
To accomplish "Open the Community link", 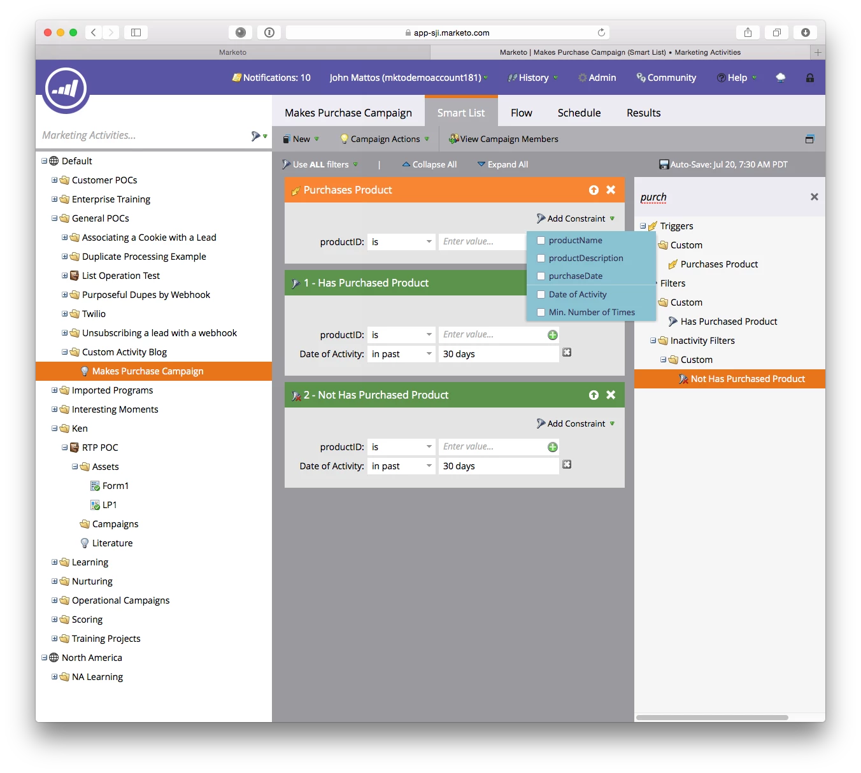I will point(666,78).
